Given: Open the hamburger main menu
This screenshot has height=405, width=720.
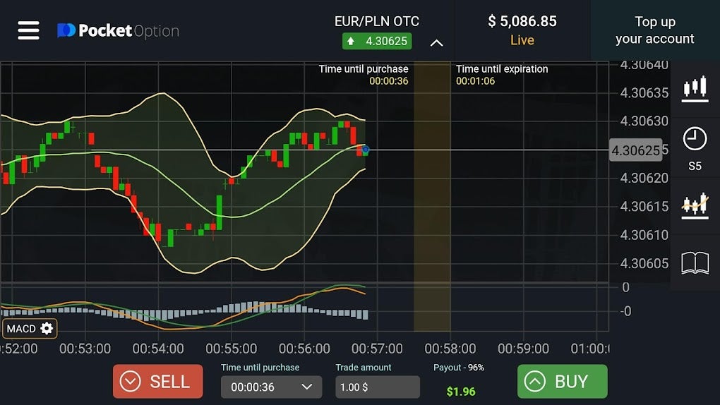Looking at the screenshot, I should (x=28, y=31).
